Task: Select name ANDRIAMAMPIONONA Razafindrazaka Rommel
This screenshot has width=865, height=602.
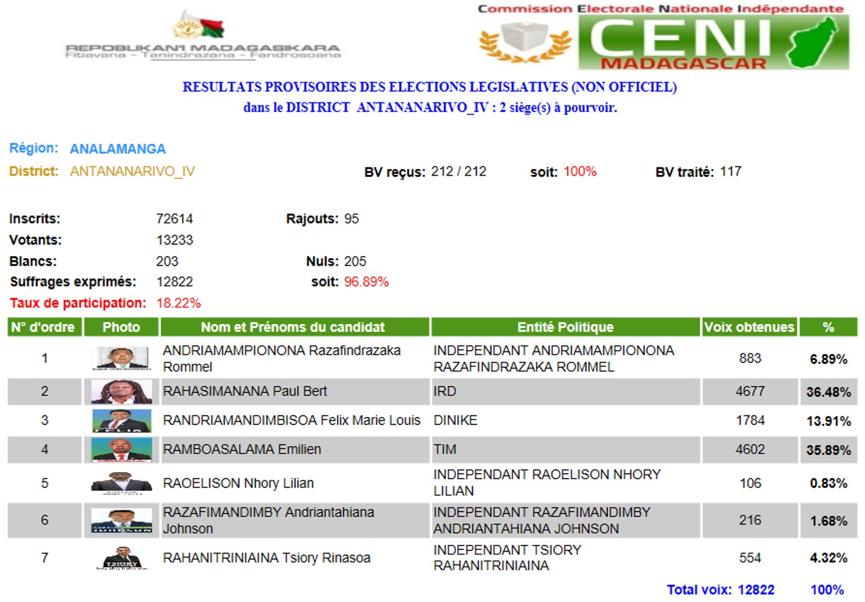Action: [281, 359]
